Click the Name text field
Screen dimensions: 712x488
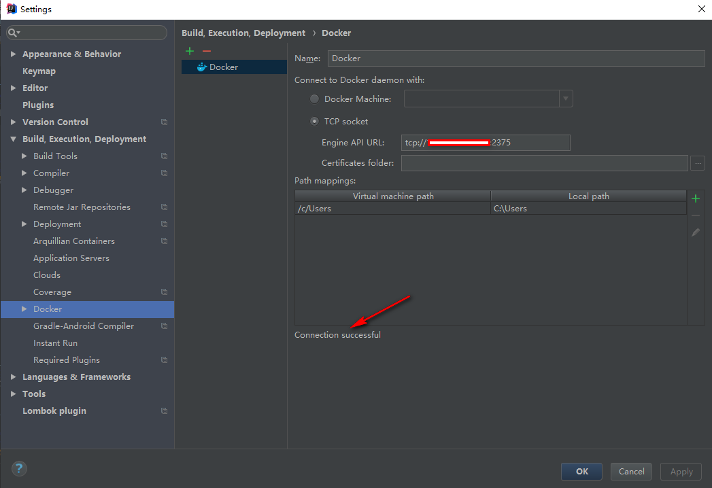[x=515, y=58]
